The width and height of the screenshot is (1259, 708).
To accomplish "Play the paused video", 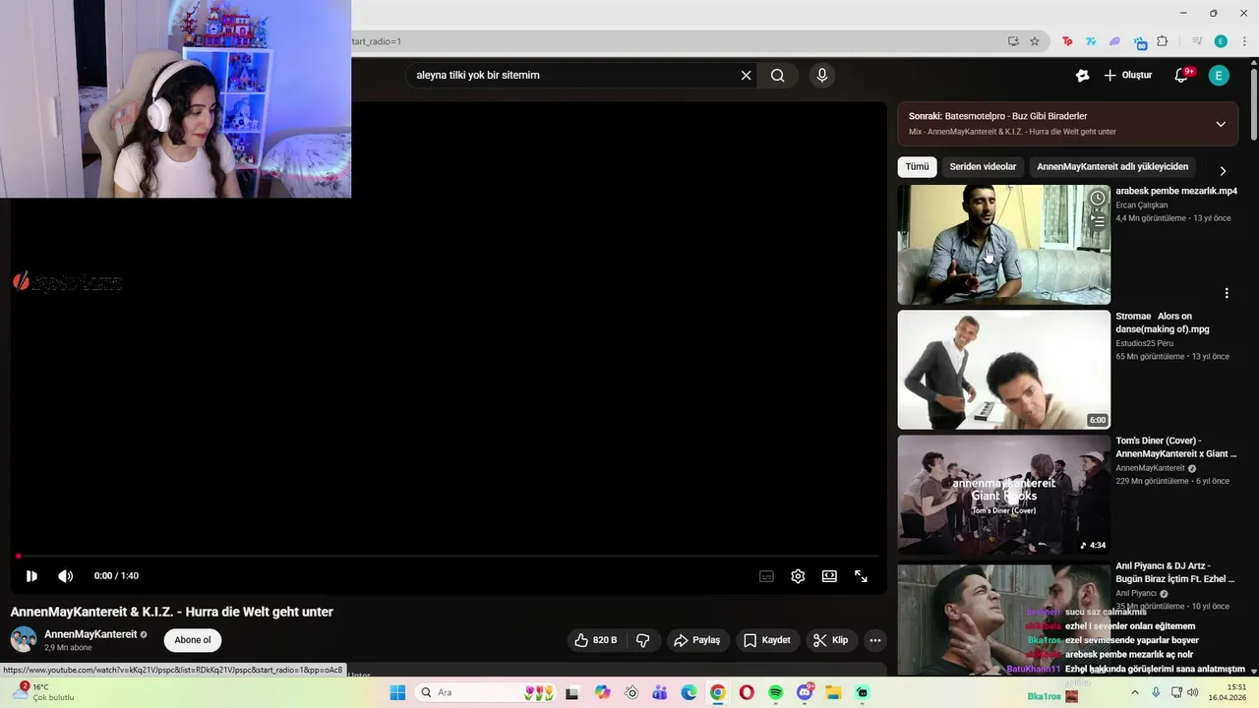I will tap(31, 576).
